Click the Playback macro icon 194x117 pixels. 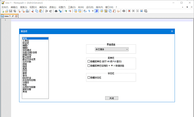(137, 11)
